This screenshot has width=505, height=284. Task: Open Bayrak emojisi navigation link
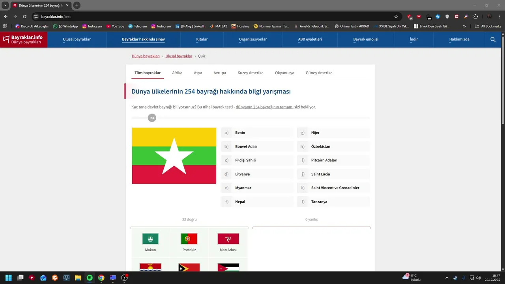tap(366, 39)
